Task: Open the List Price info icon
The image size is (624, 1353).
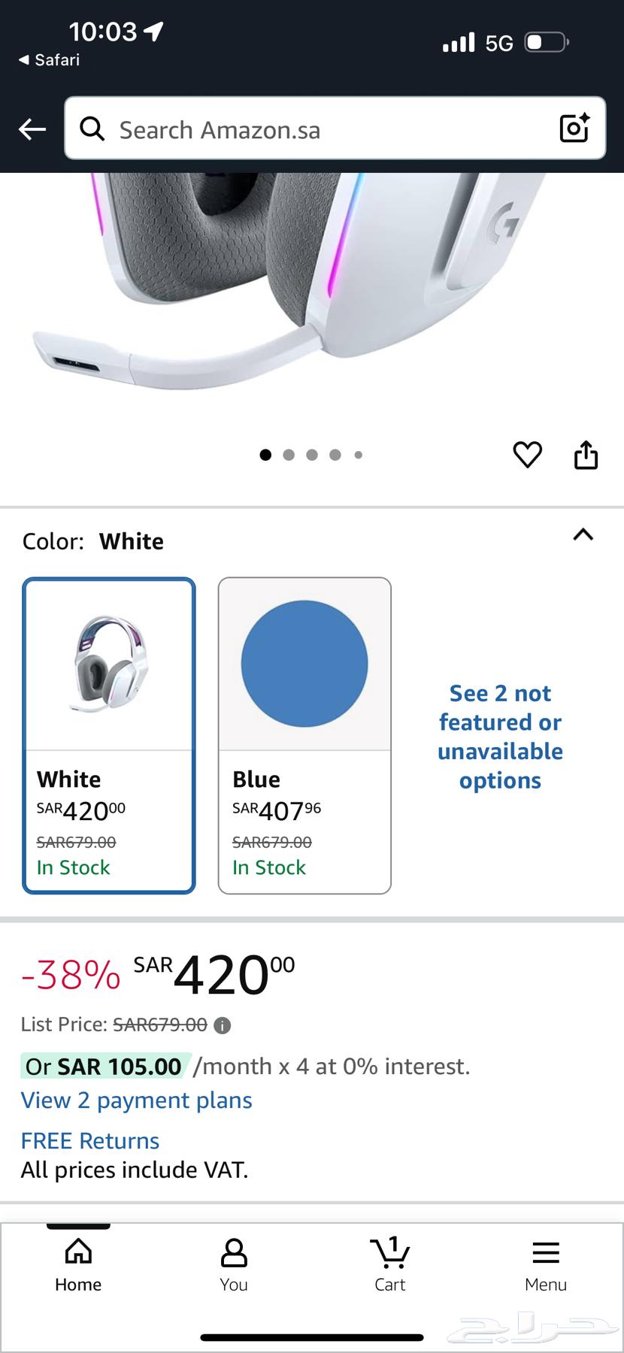Action: click(x=223, y=1025)
